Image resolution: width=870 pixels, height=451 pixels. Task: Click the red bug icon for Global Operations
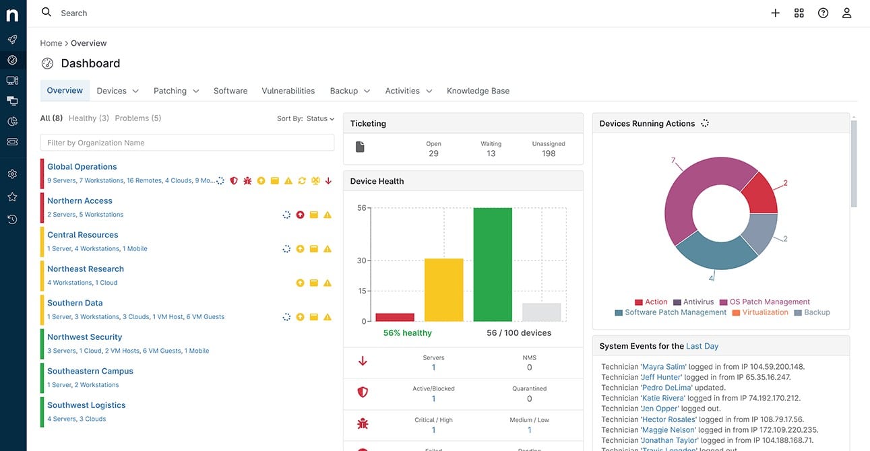point(247,180)
